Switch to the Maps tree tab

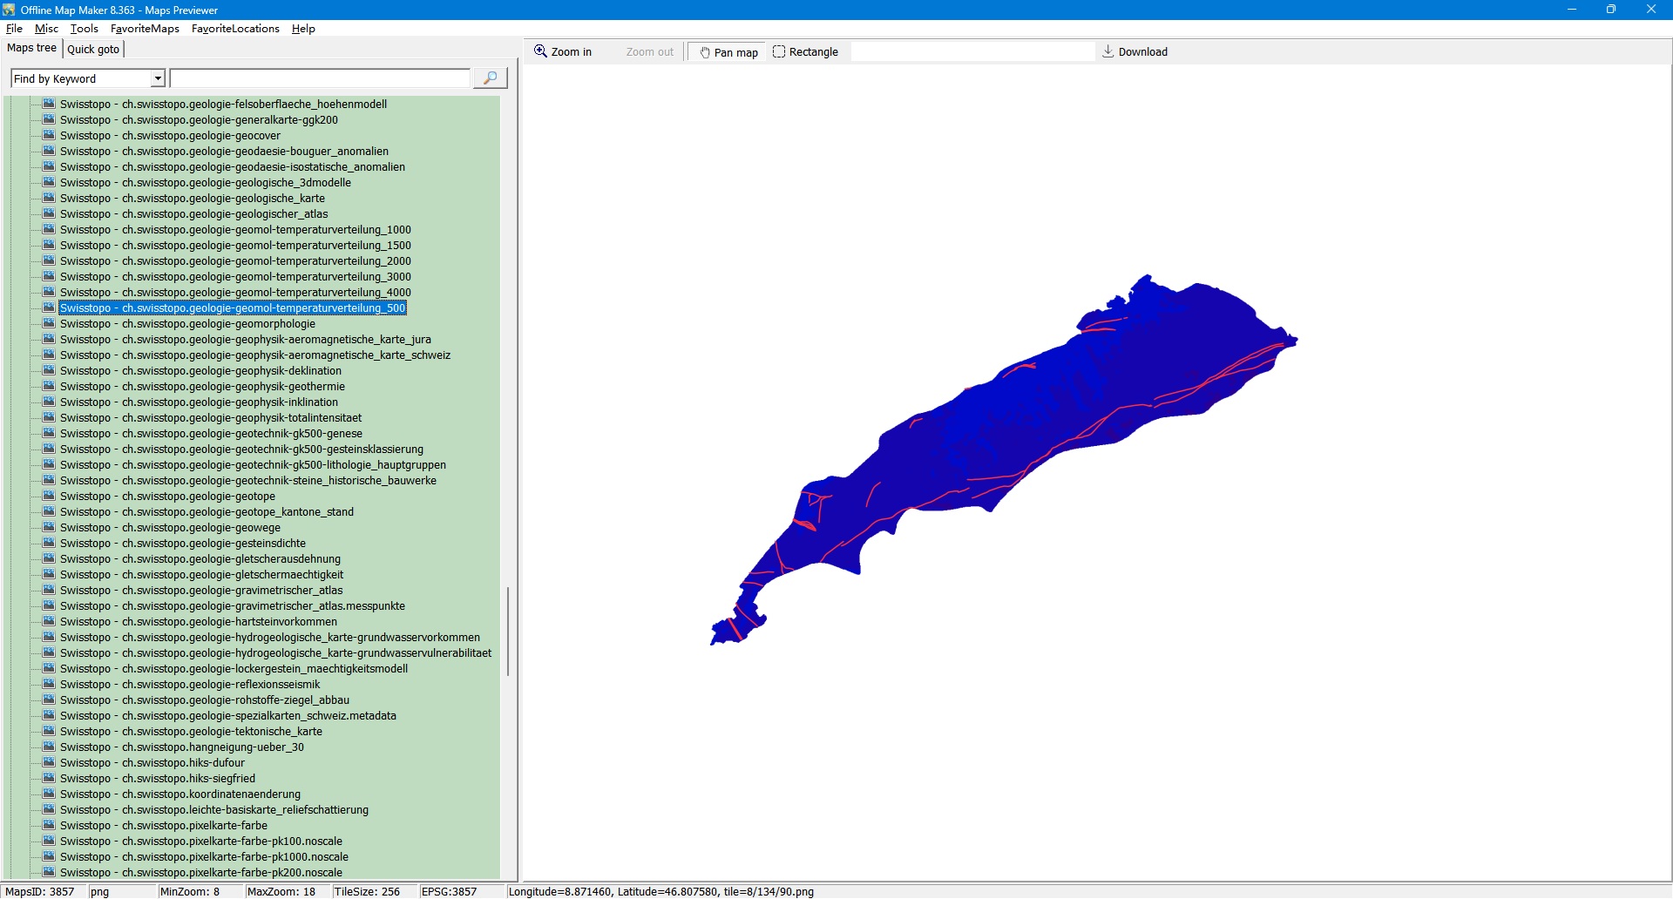pyautogui.click(x=31, y=49)
